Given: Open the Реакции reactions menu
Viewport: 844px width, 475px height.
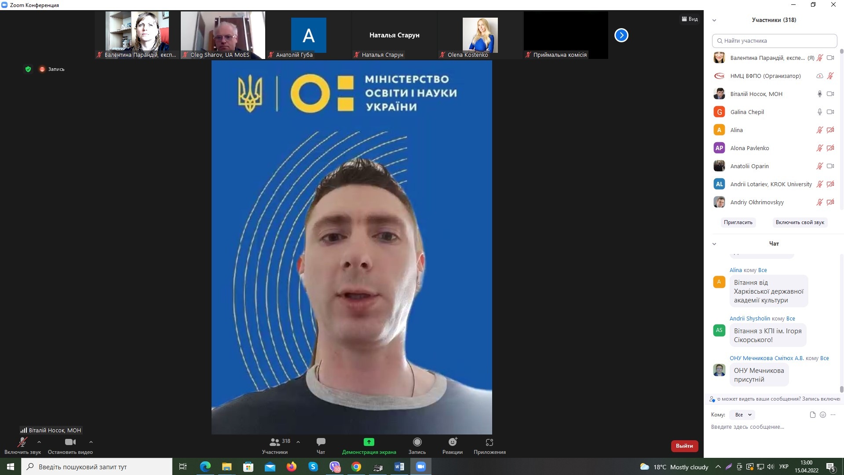Looking at the screenshot, I should (x=452, y=446).
